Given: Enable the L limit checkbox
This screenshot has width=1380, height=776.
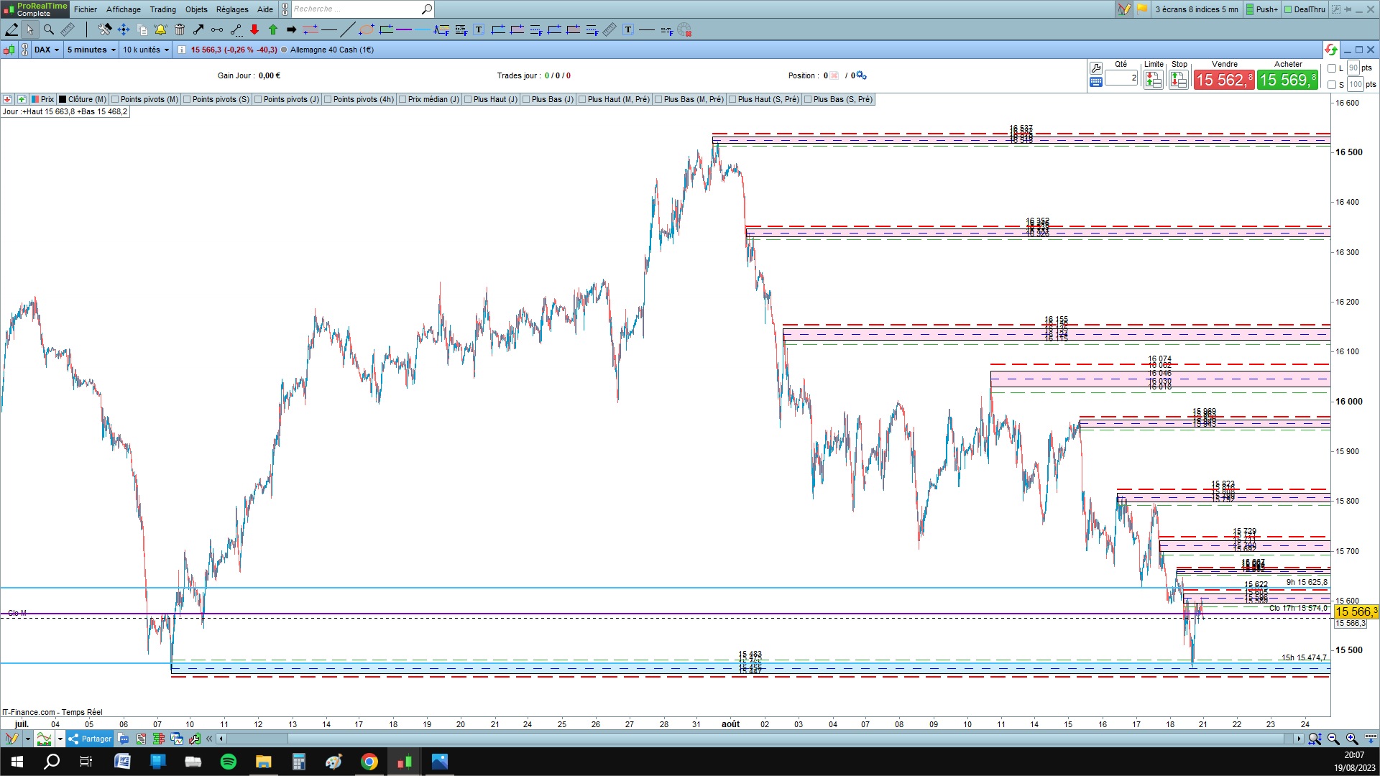Looking at the screenshot, I should (1332, 68).
